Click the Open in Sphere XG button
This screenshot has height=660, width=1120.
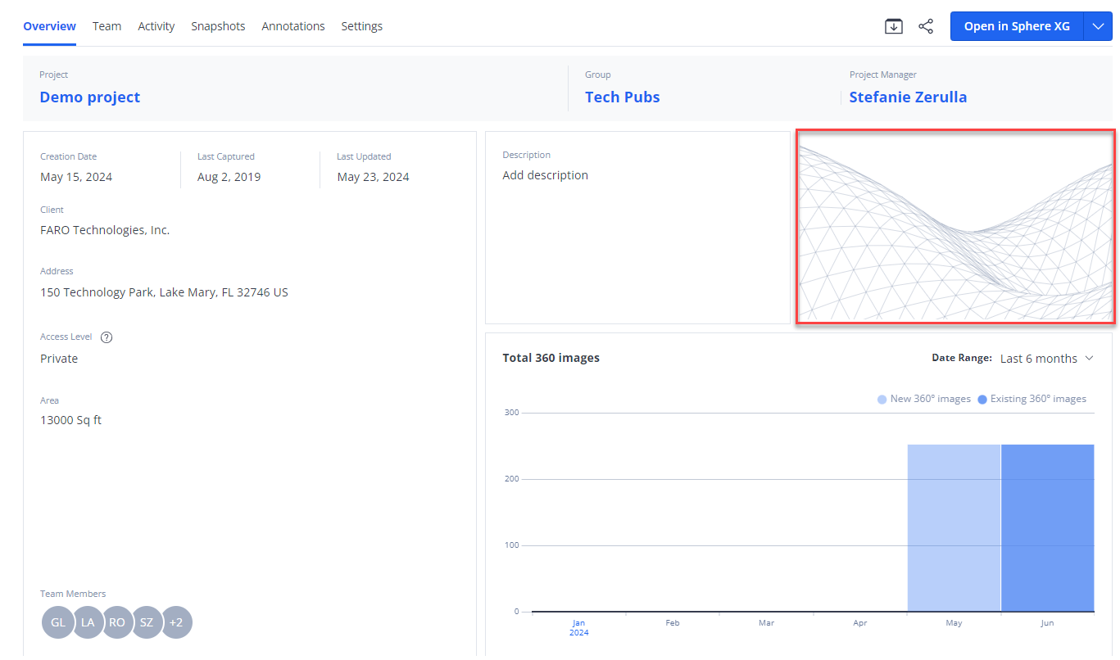pyautogui.click(x=1016, y=26)
